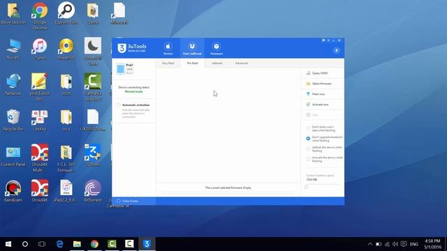
Task: Switch to the Pro Flash tab
Action: coord(193,63)
